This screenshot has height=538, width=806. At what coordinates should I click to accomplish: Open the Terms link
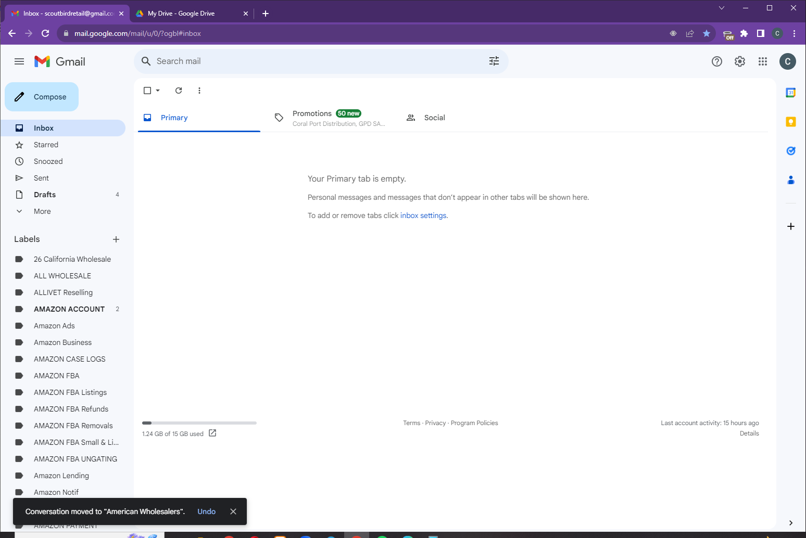pos(411,423)
